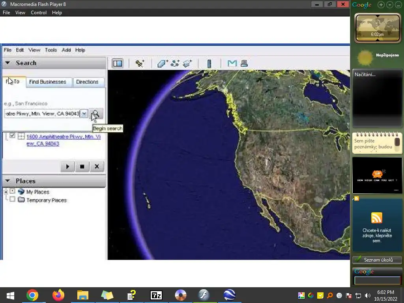Open the Flash Player Help menu
Screen dimensions: 404x303
(57, 13)
